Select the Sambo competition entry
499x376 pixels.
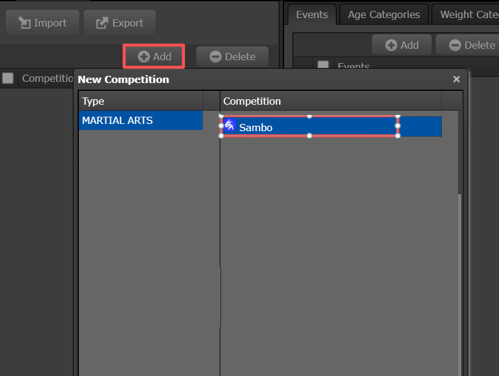click(x=330, y=126)
